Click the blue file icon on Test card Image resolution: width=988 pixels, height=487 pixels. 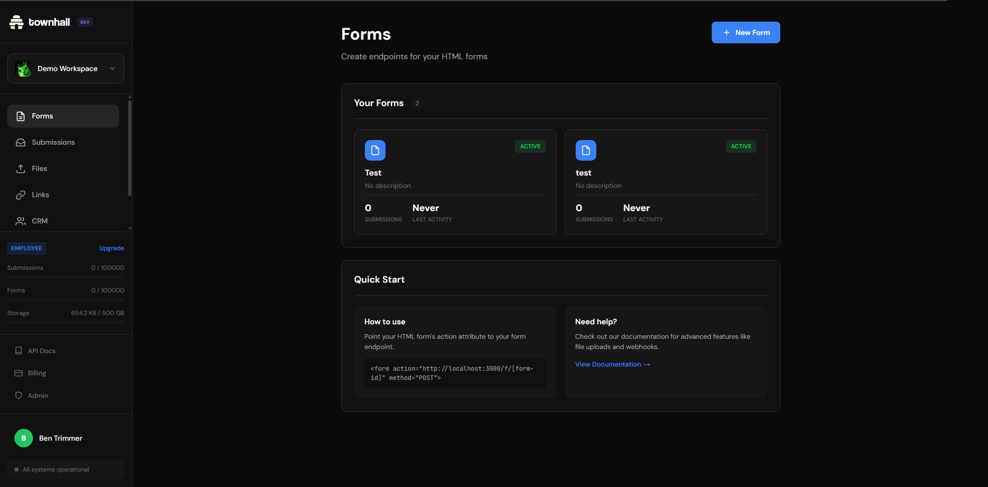pos(375,150)
